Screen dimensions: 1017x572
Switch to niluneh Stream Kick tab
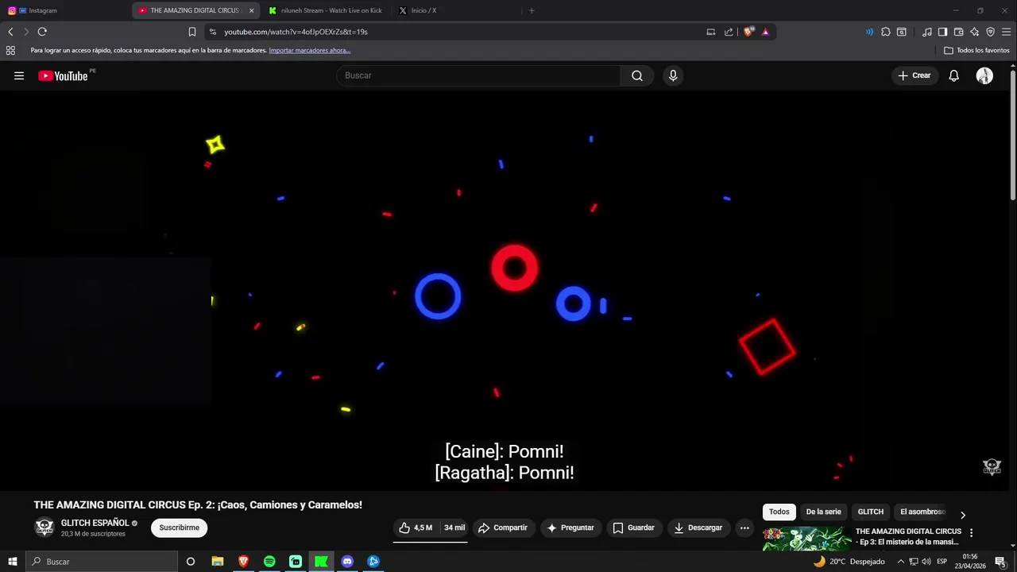pyautogui.click(x=326, y=10)
